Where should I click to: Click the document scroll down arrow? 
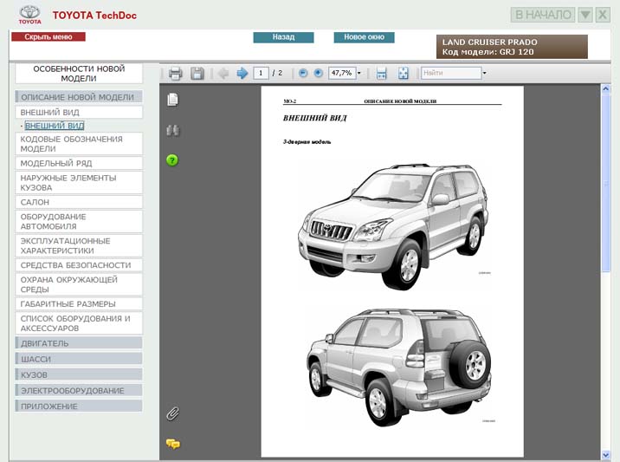(605, 455)
